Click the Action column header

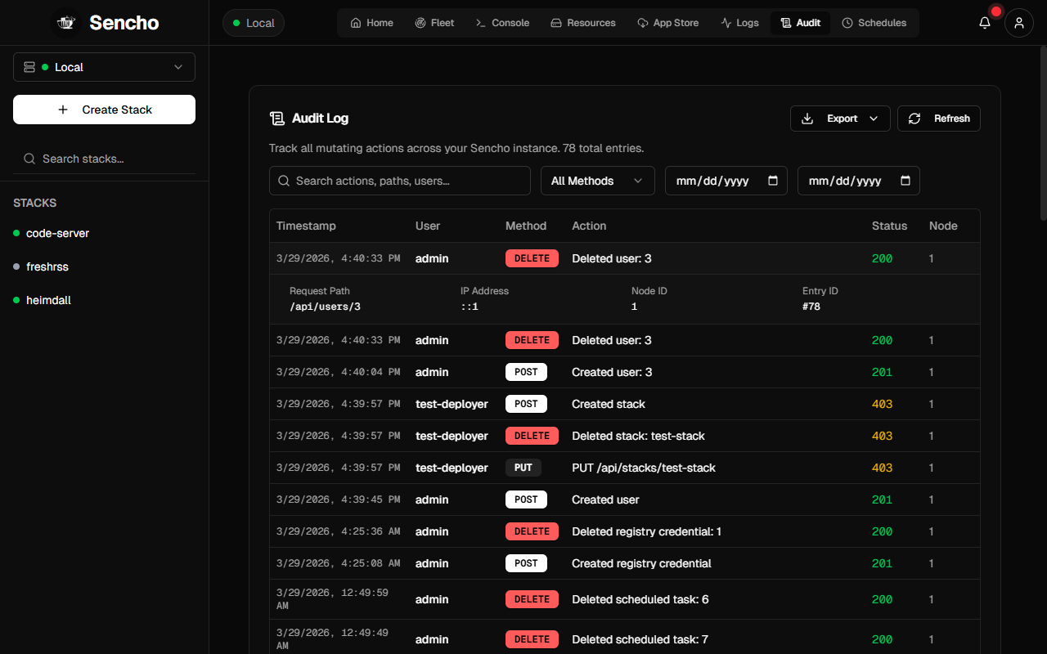[x=589, y=226]
